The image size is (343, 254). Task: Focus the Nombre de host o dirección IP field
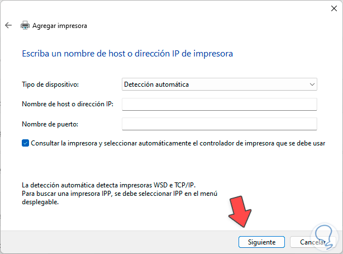pos(219,104)
